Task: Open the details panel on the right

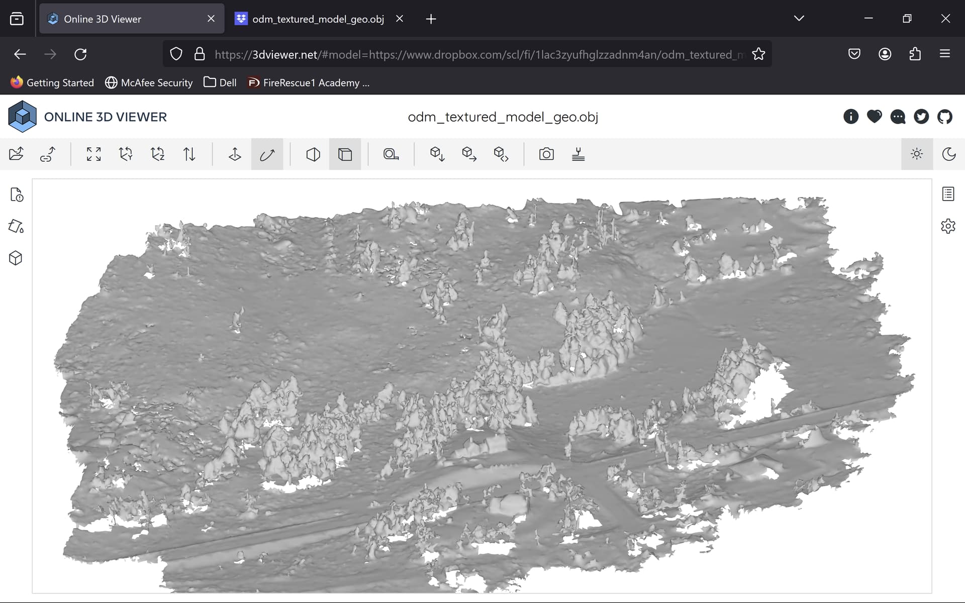Action: pos(948,193)
